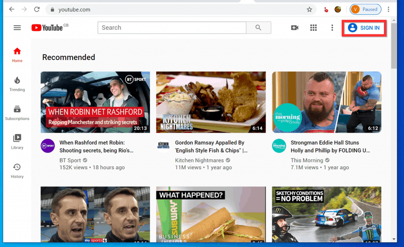Viewport: 404px width, 247px height.
Task: Open the This Morning channel avatar
Action: (279, 145)
